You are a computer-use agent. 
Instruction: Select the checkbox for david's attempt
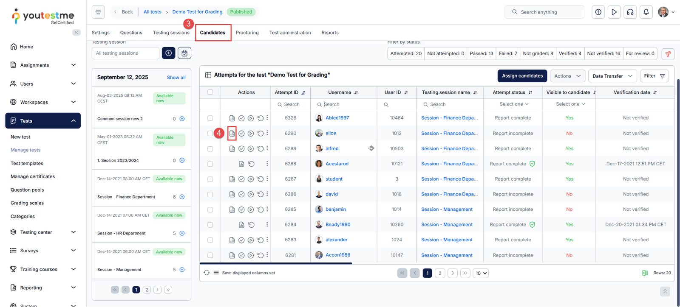click(x=210, y=195)
